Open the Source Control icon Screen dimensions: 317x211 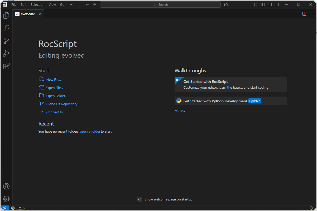pyautogui.click(x=6, y=41)
